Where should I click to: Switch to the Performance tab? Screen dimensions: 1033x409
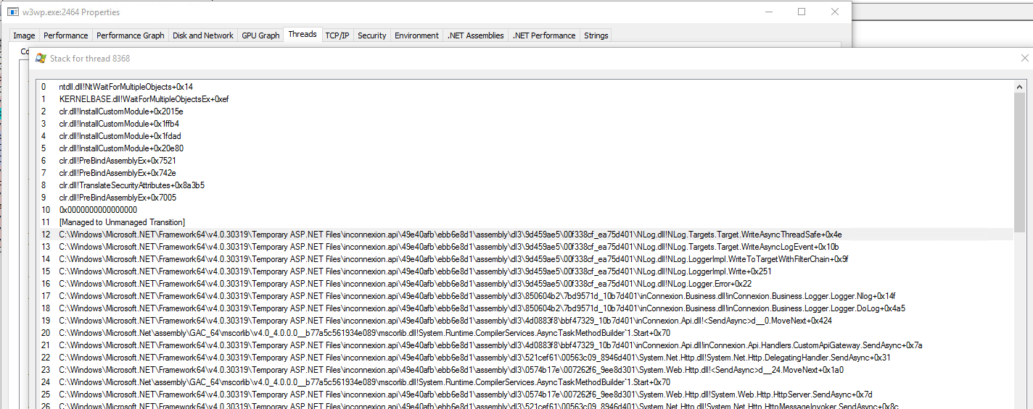[65, 35]
